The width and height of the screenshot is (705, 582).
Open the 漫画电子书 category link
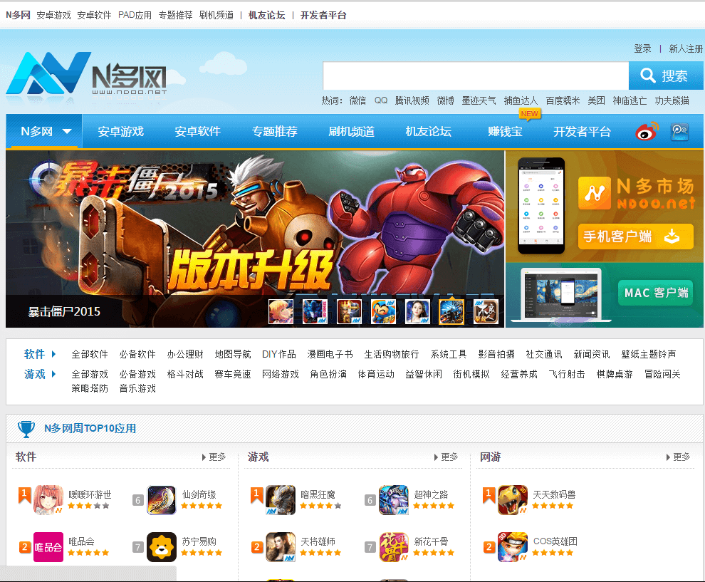[330, 354]
